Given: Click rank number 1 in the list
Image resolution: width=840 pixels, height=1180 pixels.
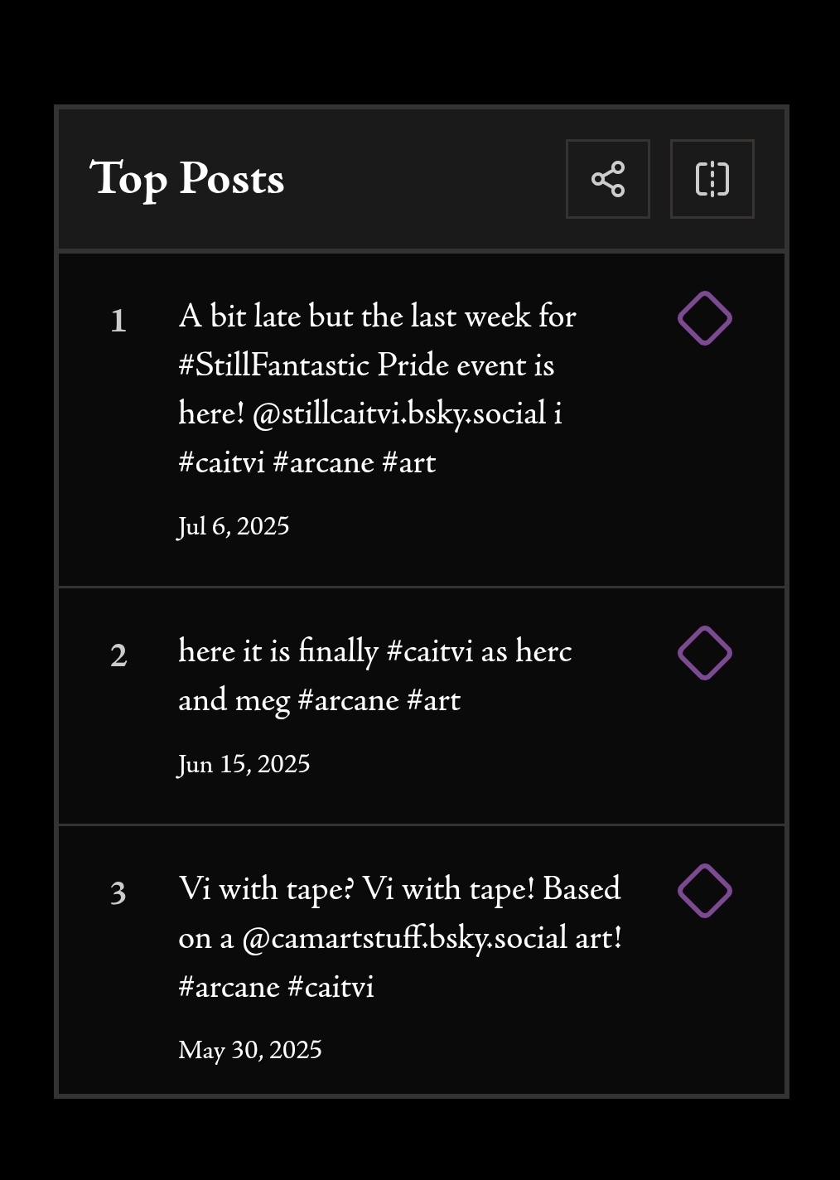Looking at the screenshot, I should pos(118,321).
